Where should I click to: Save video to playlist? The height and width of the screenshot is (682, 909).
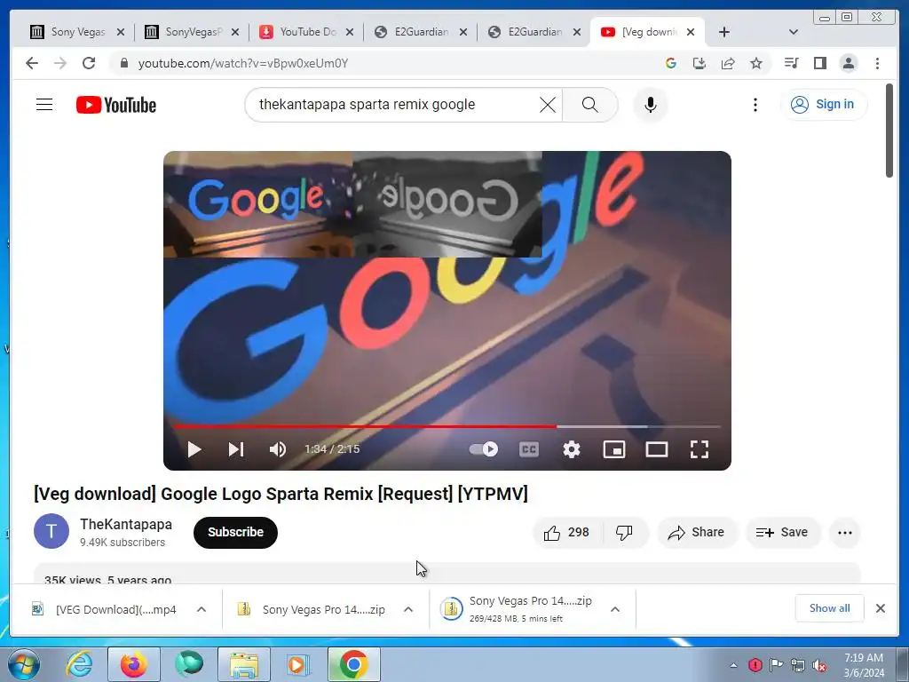click(x=783, y=533)
